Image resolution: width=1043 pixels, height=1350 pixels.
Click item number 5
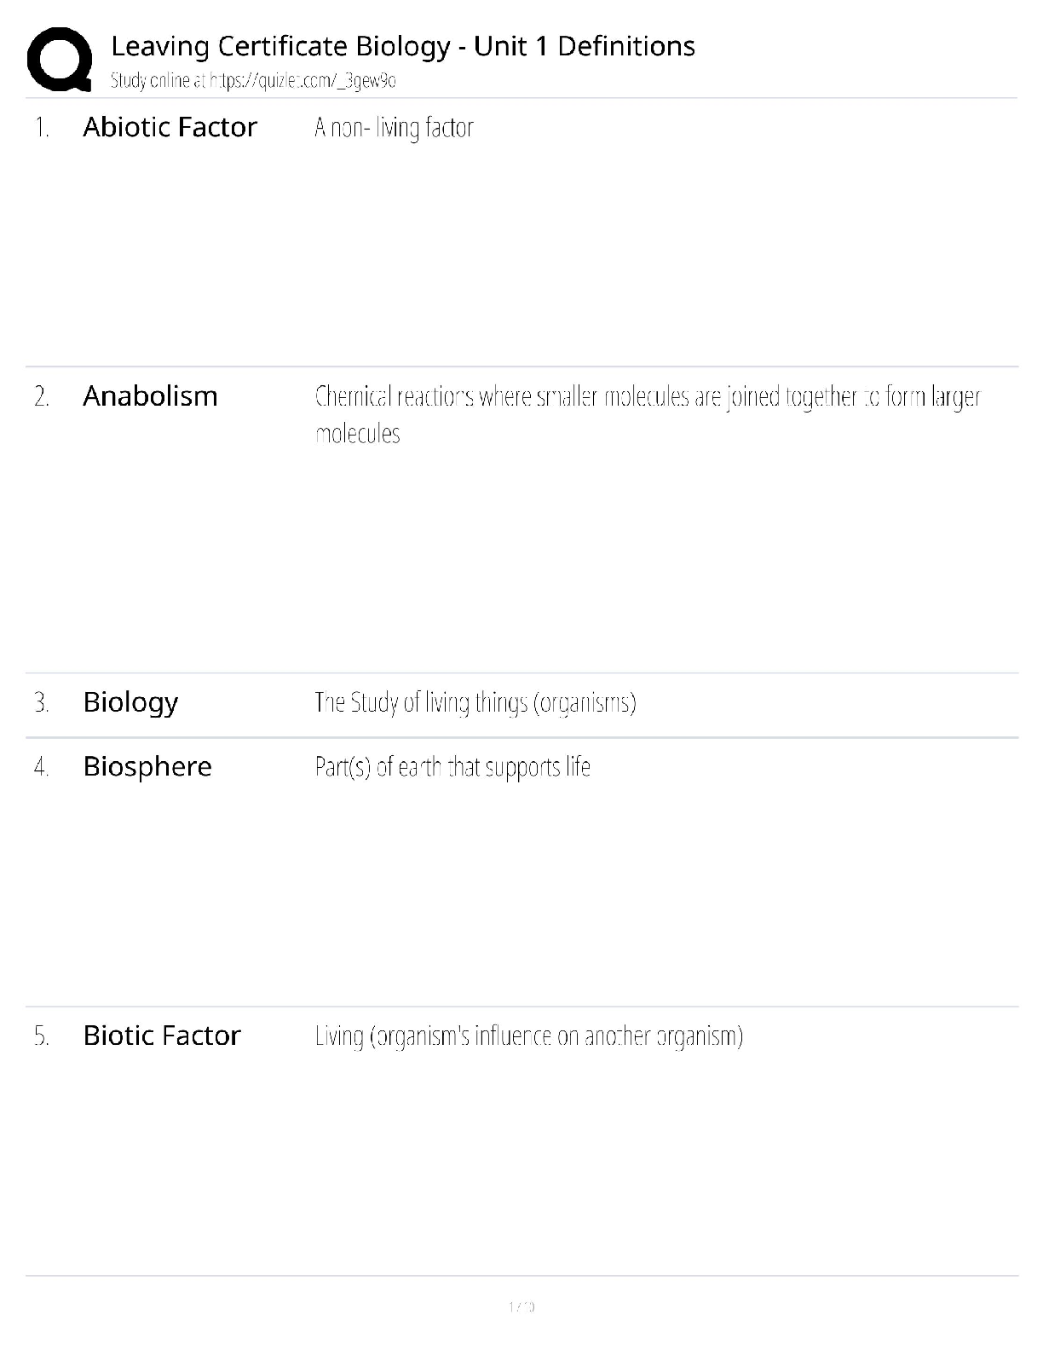42,1036
